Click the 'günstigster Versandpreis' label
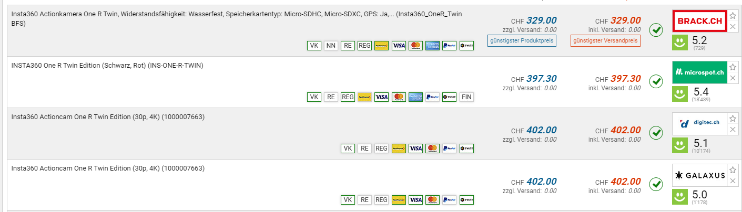 pos(605,40)
